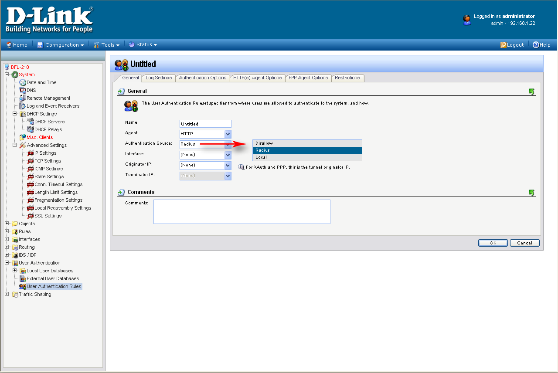This screenshot has height=373, width=558.
Task: Collapse the Advanced Settings node
Action: 15,145
